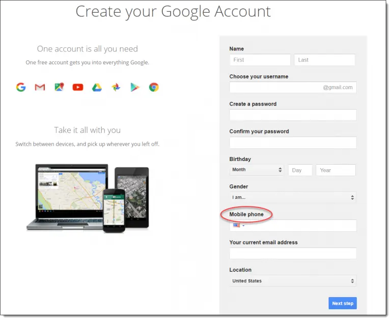The width and height of the screenshot is (391, 320).
Task: Expand the phone country code arrow
Action: click(243, 226)
